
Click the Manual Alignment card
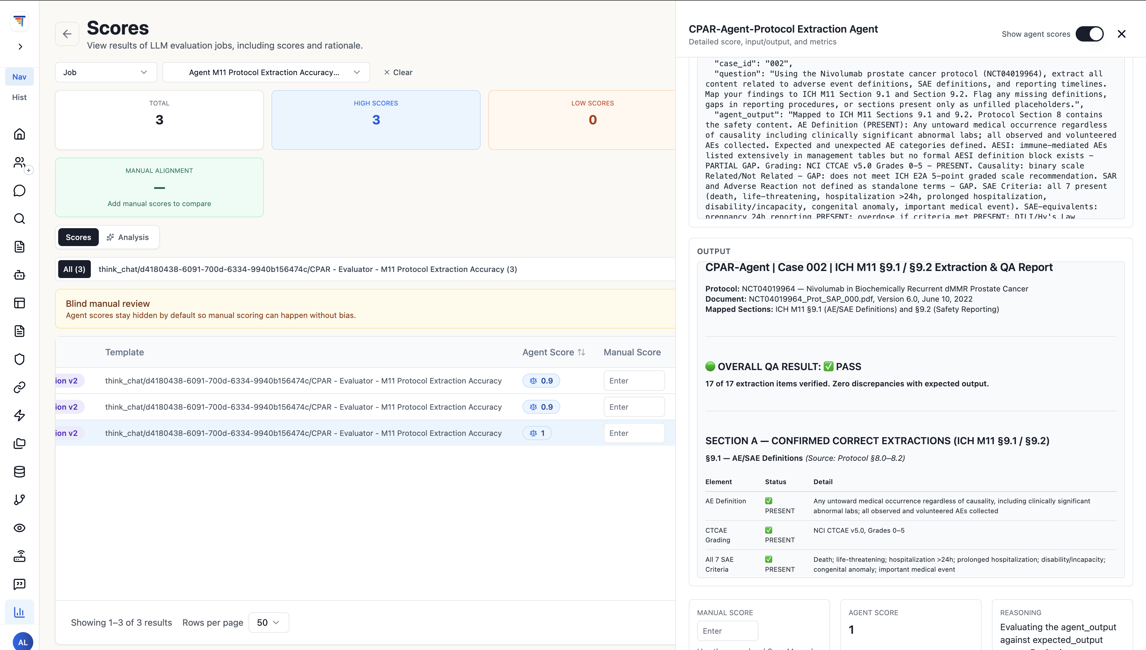click(160, 188)
